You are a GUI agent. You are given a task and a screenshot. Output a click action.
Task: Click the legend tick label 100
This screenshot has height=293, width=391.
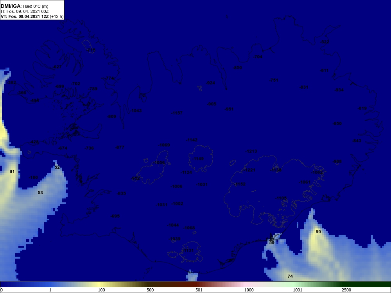[102, 290]
